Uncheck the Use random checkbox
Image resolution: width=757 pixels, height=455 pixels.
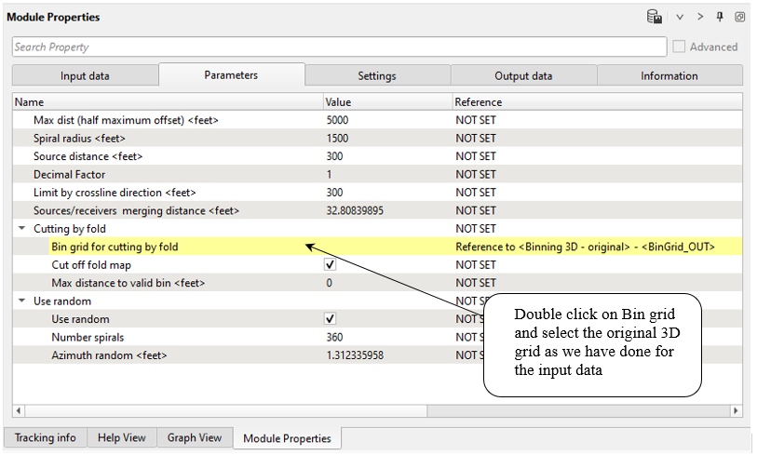pos(330,319)
